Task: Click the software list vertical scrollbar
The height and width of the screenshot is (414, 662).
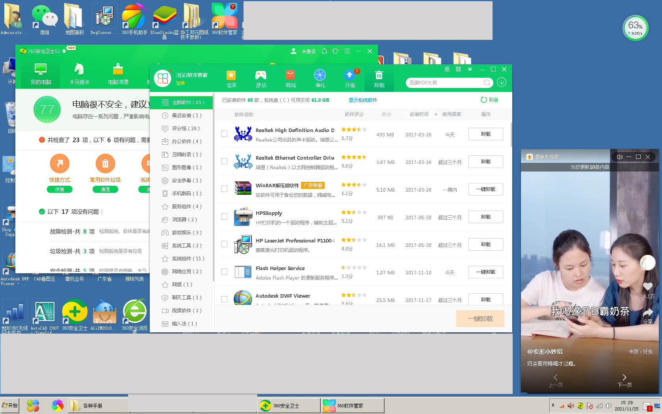Action: (x=511, y=135)
